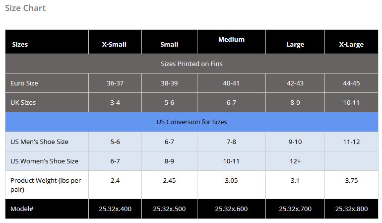Viewport: 382px width, 223px height.
Task: Click the Small column header
Action: [169, 44]
